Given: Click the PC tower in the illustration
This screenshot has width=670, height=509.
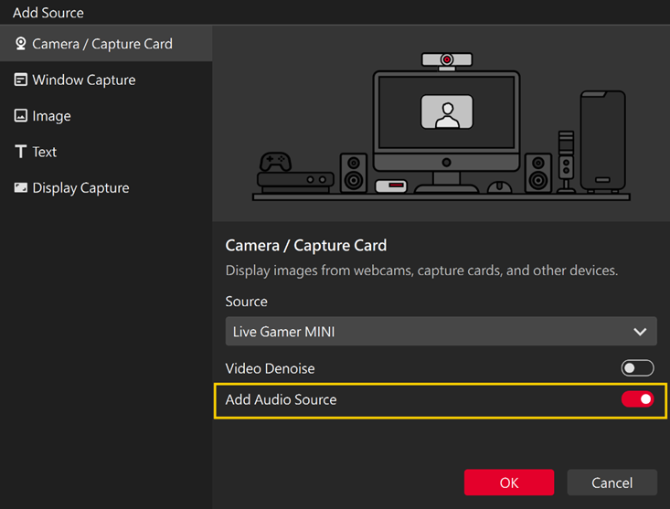Looking at the screenshot, I should 602,139.
